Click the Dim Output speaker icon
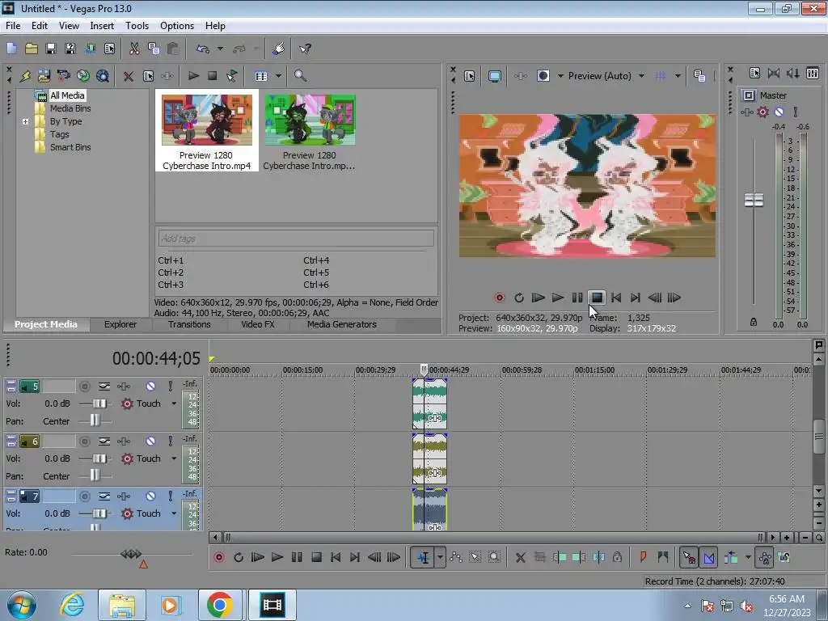Image resolution: width=828 pixels, height=621 pixels. pos(793,74)
